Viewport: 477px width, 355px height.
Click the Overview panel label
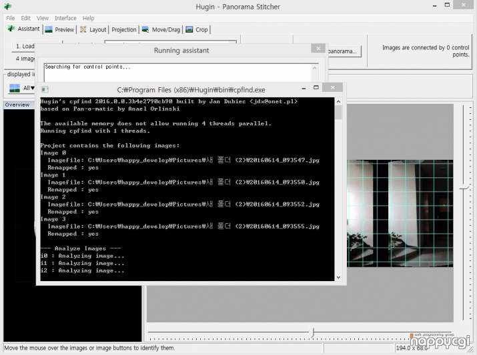point(17,105)
